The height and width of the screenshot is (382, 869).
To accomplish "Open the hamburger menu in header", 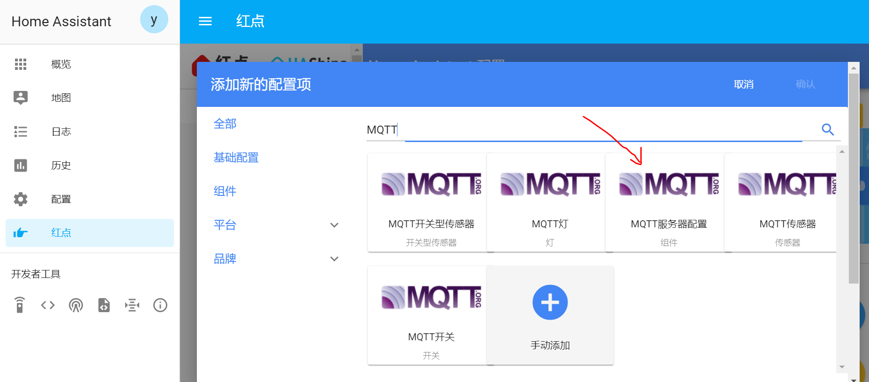I will [205, 21].
